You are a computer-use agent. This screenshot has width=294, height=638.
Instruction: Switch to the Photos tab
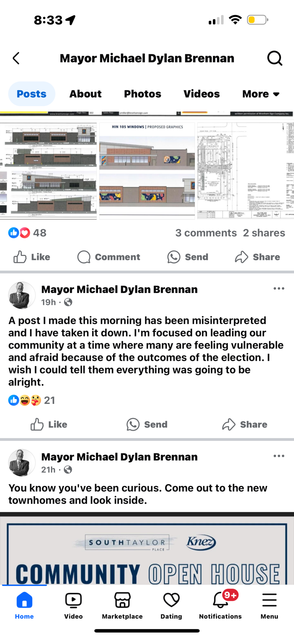click(142, 94)
